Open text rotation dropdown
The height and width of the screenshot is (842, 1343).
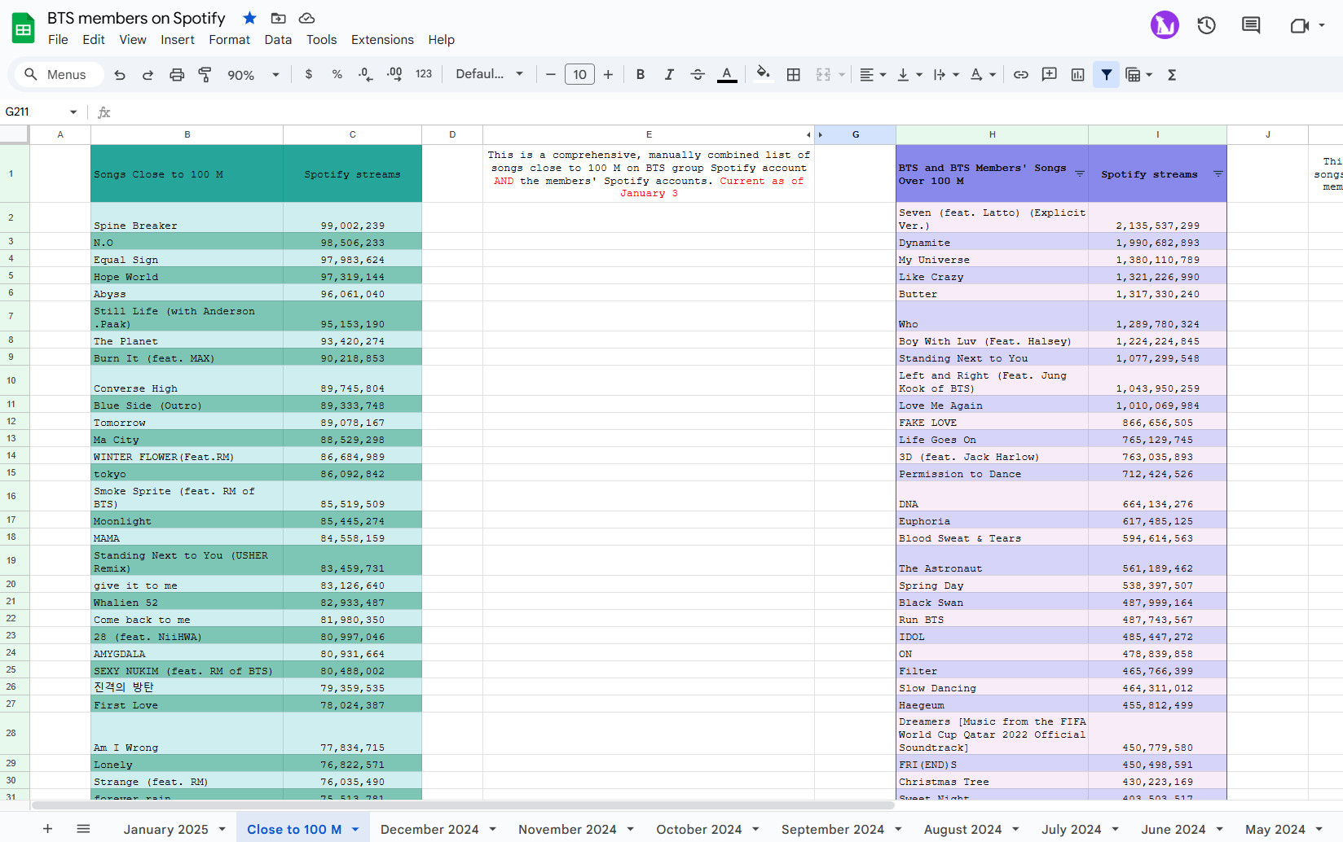point(983,74)
